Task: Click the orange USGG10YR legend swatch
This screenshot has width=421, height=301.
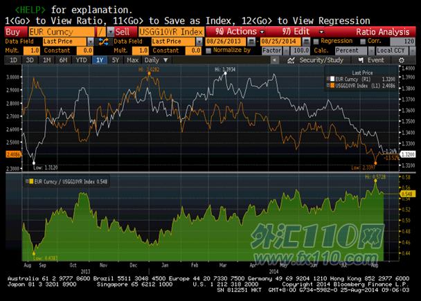Action: (332, 85)
